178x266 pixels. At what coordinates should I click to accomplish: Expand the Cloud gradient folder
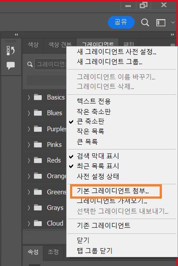(29, 223)
